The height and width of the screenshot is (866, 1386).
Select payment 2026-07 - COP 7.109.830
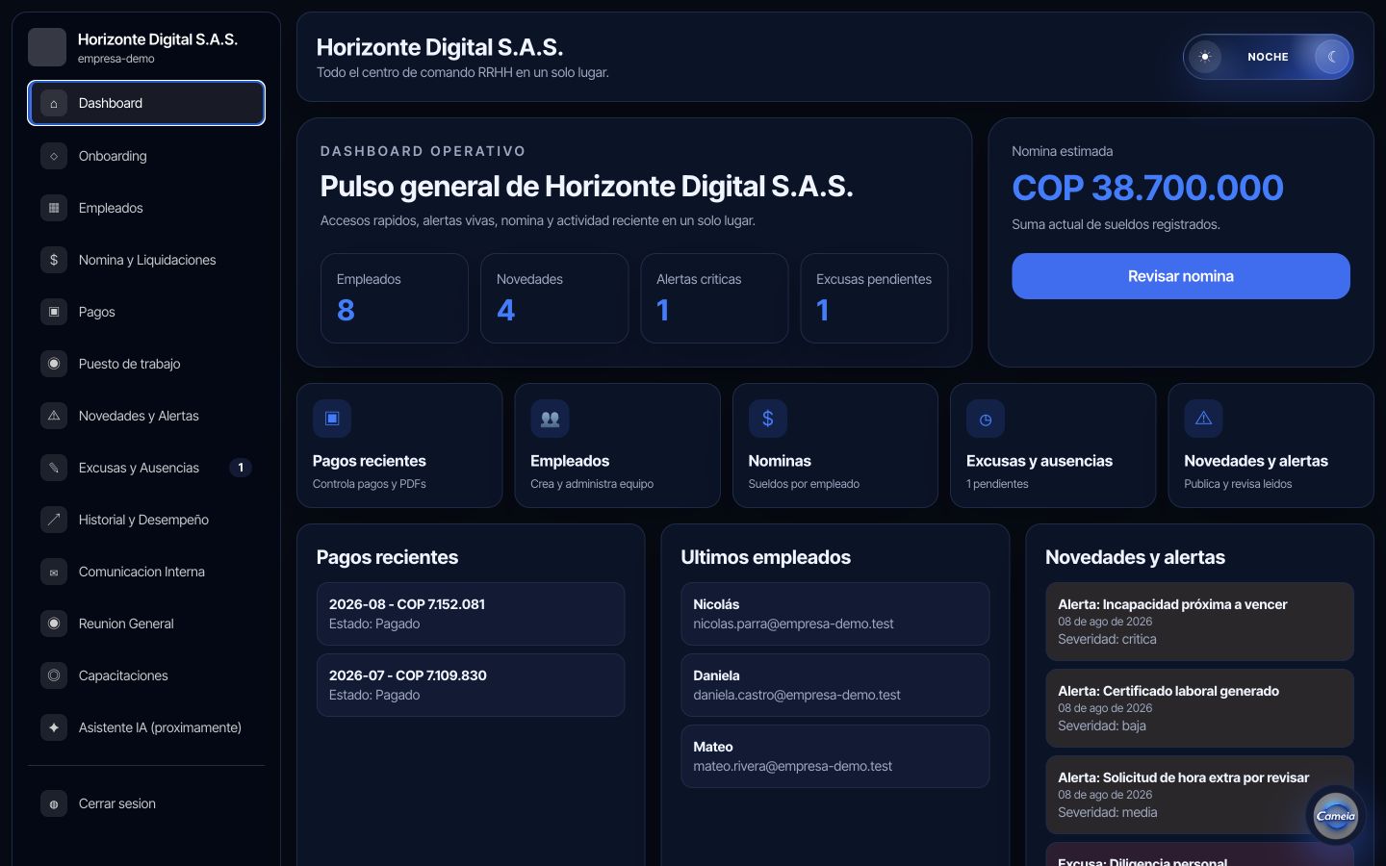[x=471, y=685]
